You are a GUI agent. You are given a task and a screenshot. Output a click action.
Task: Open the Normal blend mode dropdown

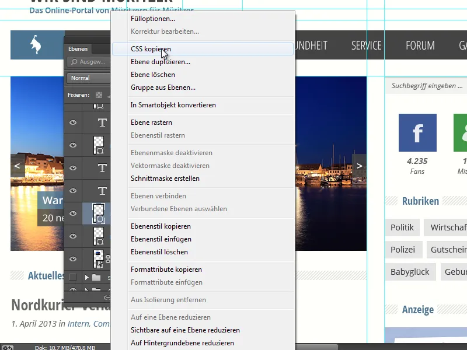[x=89, y=78]
